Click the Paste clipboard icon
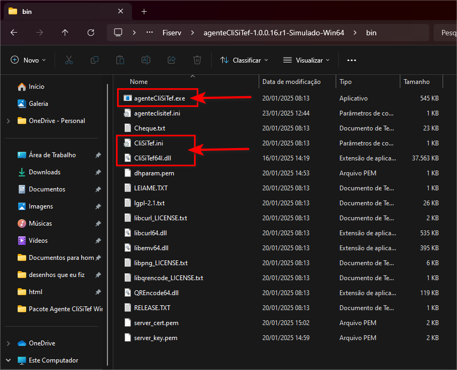 coord(120,60)
